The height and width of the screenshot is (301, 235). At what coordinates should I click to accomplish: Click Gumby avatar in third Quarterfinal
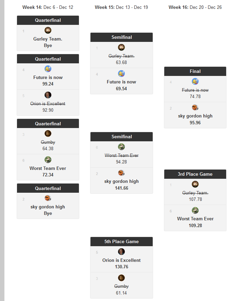tap(48, 133)
